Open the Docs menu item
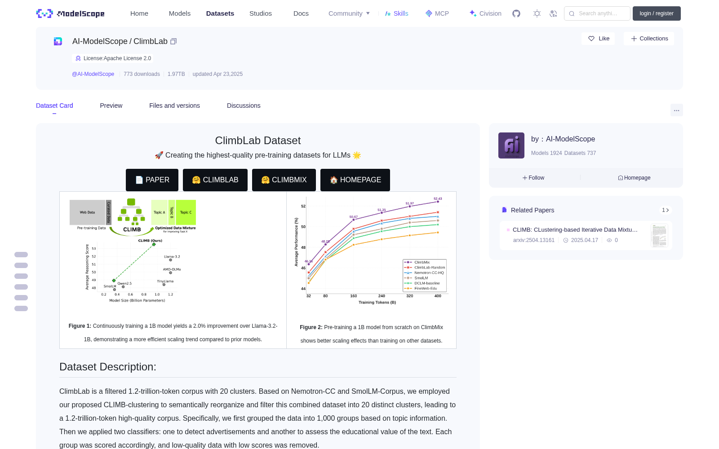Screen dimensions: 719x449 pyautogui.click(x=301, y=13)
